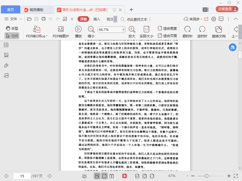Viewport: 242px width, 181px height.
Task: Select the Hand (手型) tool
Action: 12,28
